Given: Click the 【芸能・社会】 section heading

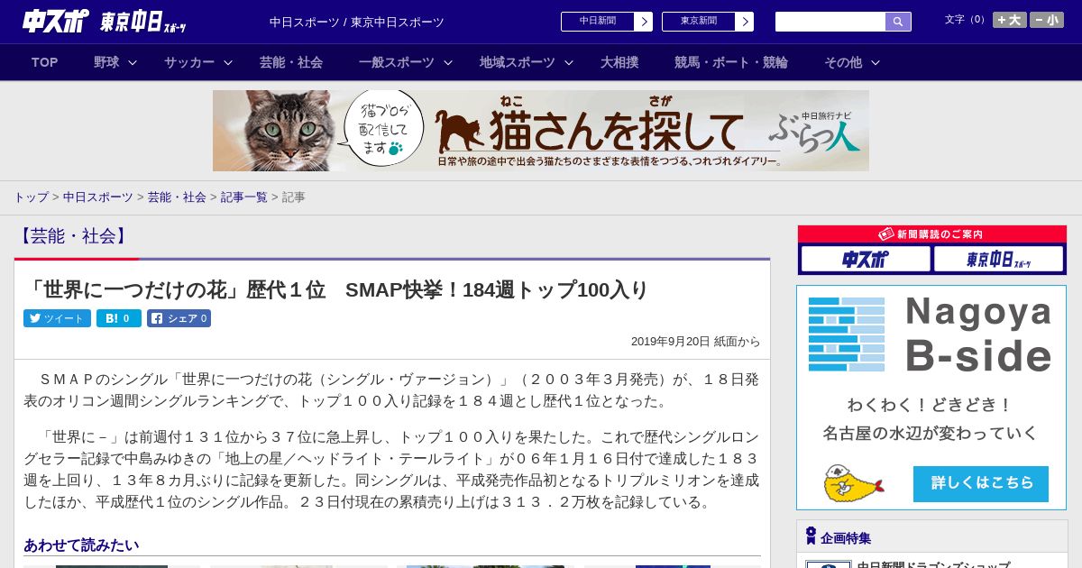Looking at the screenshot, I should tap(74, 236).
